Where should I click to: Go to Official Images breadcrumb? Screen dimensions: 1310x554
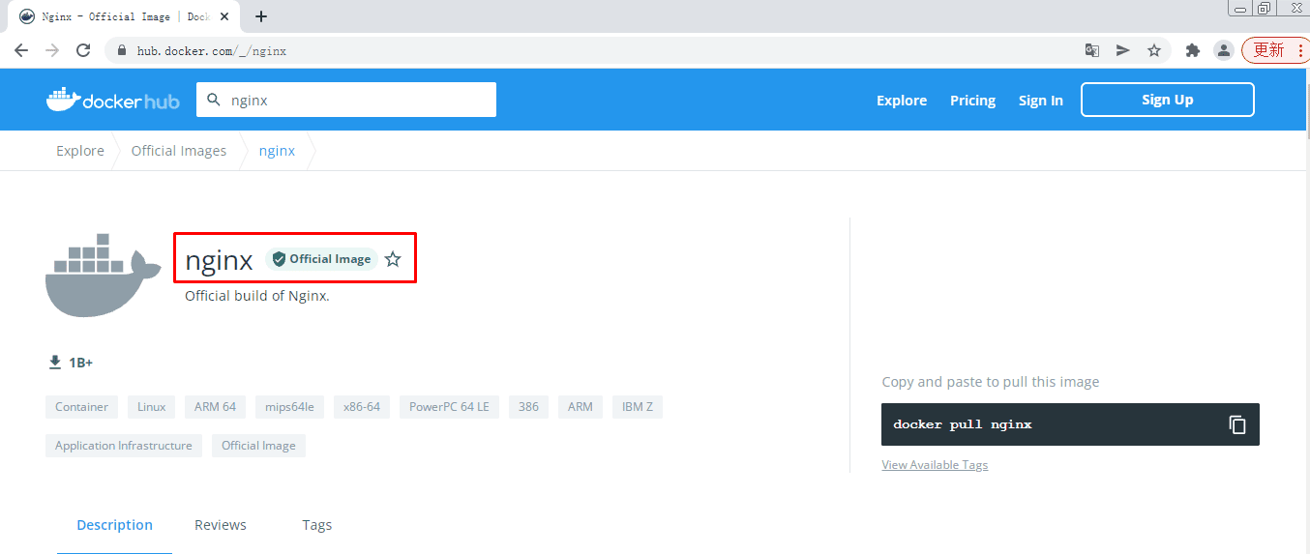point(179,151)
